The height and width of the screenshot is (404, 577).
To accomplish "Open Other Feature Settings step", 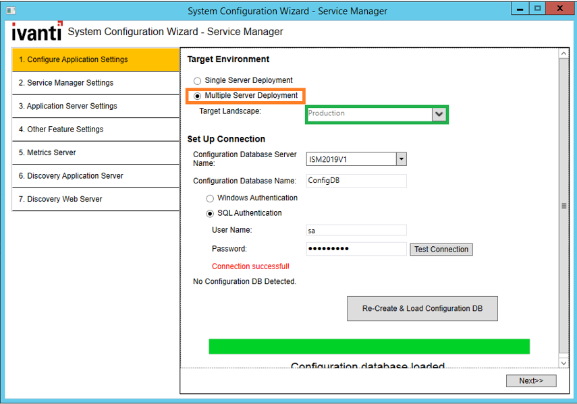I will [x=95, y=129].
